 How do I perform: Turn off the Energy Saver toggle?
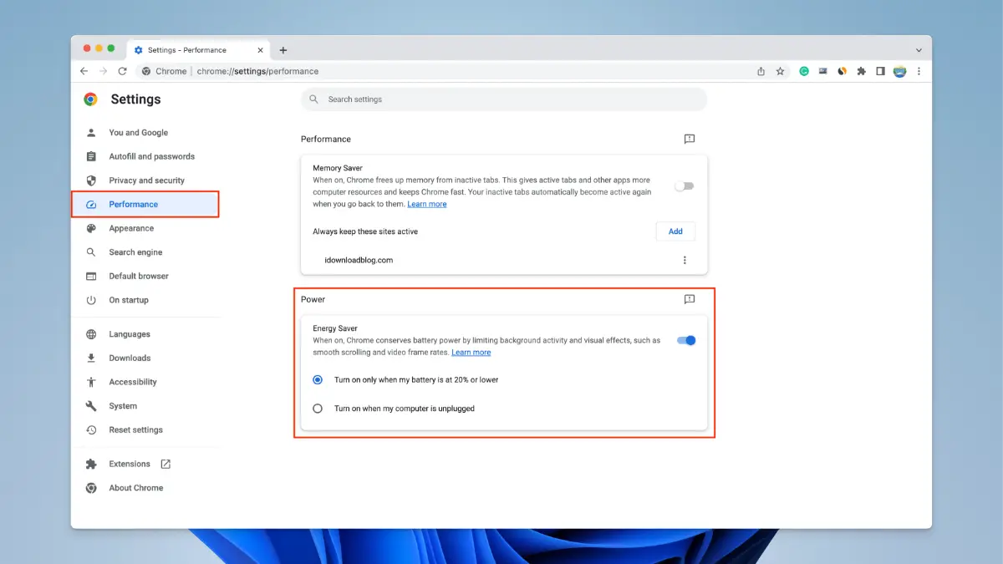coord(686,340)
